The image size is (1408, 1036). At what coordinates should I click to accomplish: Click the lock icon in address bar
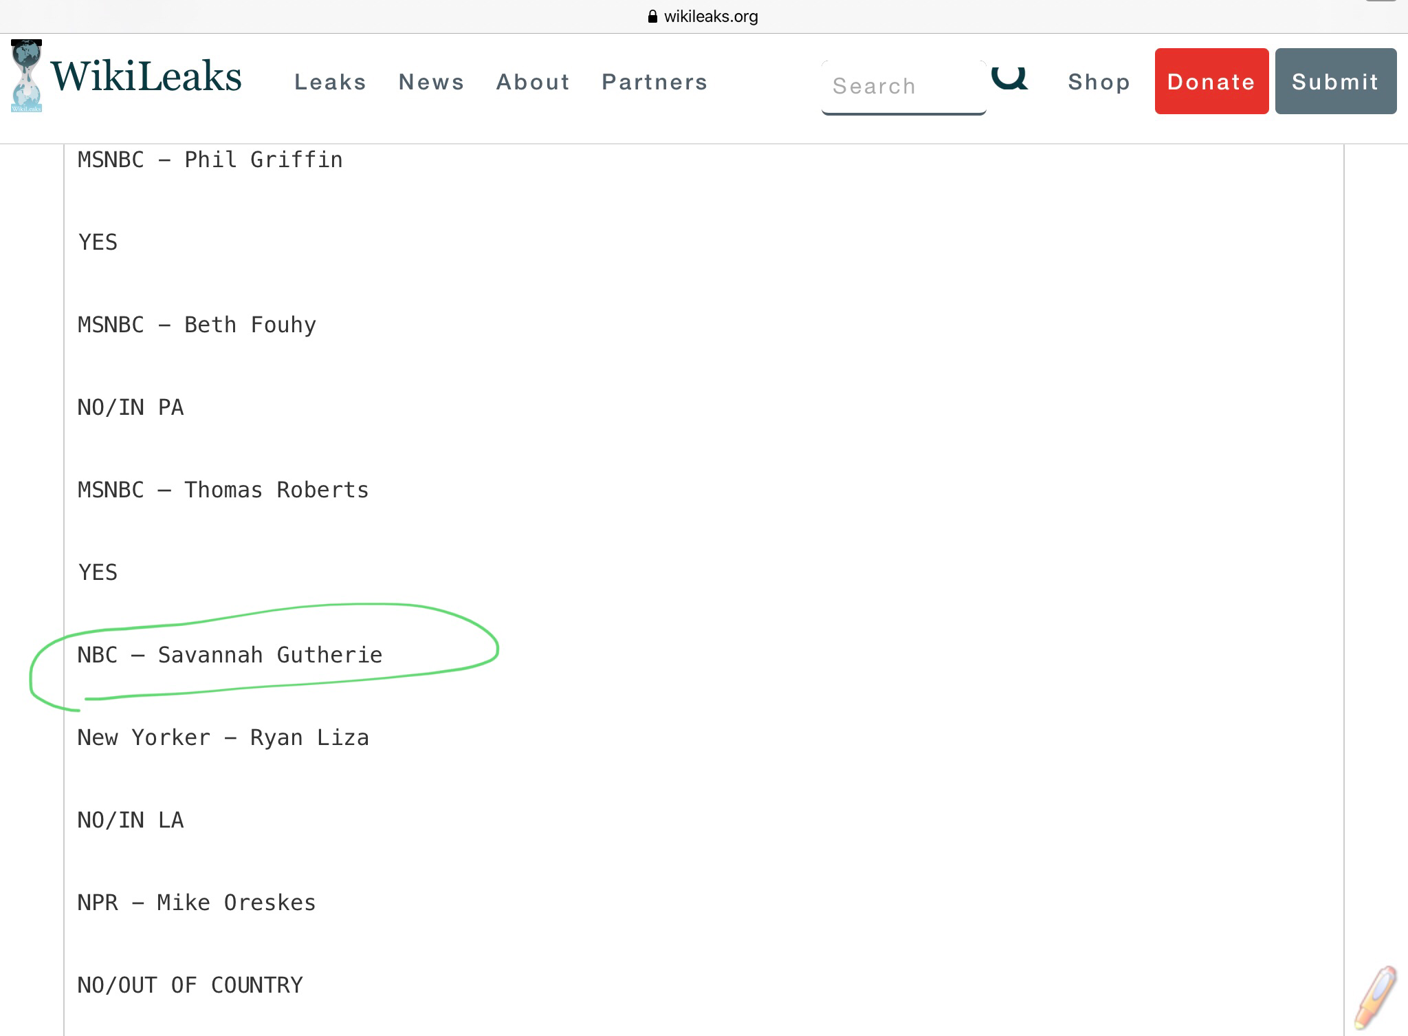click(652, 17)
